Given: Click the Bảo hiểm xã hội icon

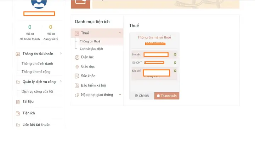Looking at the screenshot, I should pos(77,85).
